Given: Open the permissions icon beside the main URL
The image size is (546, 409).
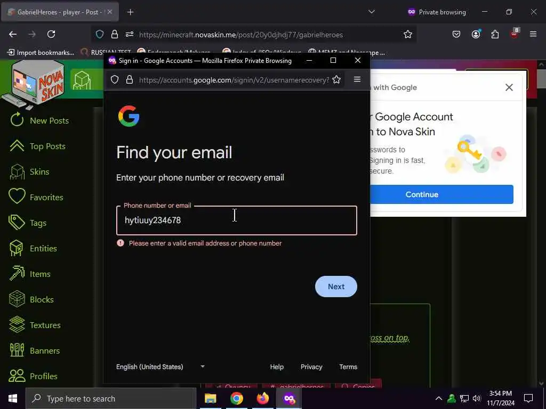Looking at the screenshot, I should pos(130,34).
